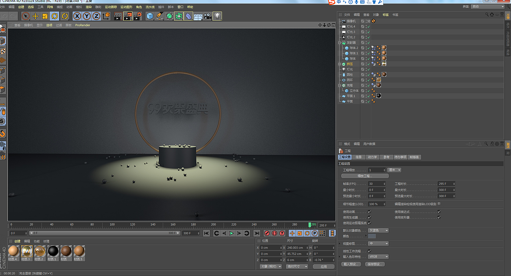Image resolution: width=511 pixels, height=276 pixels.
Task: Toggle Use Motion Clip System checkbox
Action: pos(369,223)
